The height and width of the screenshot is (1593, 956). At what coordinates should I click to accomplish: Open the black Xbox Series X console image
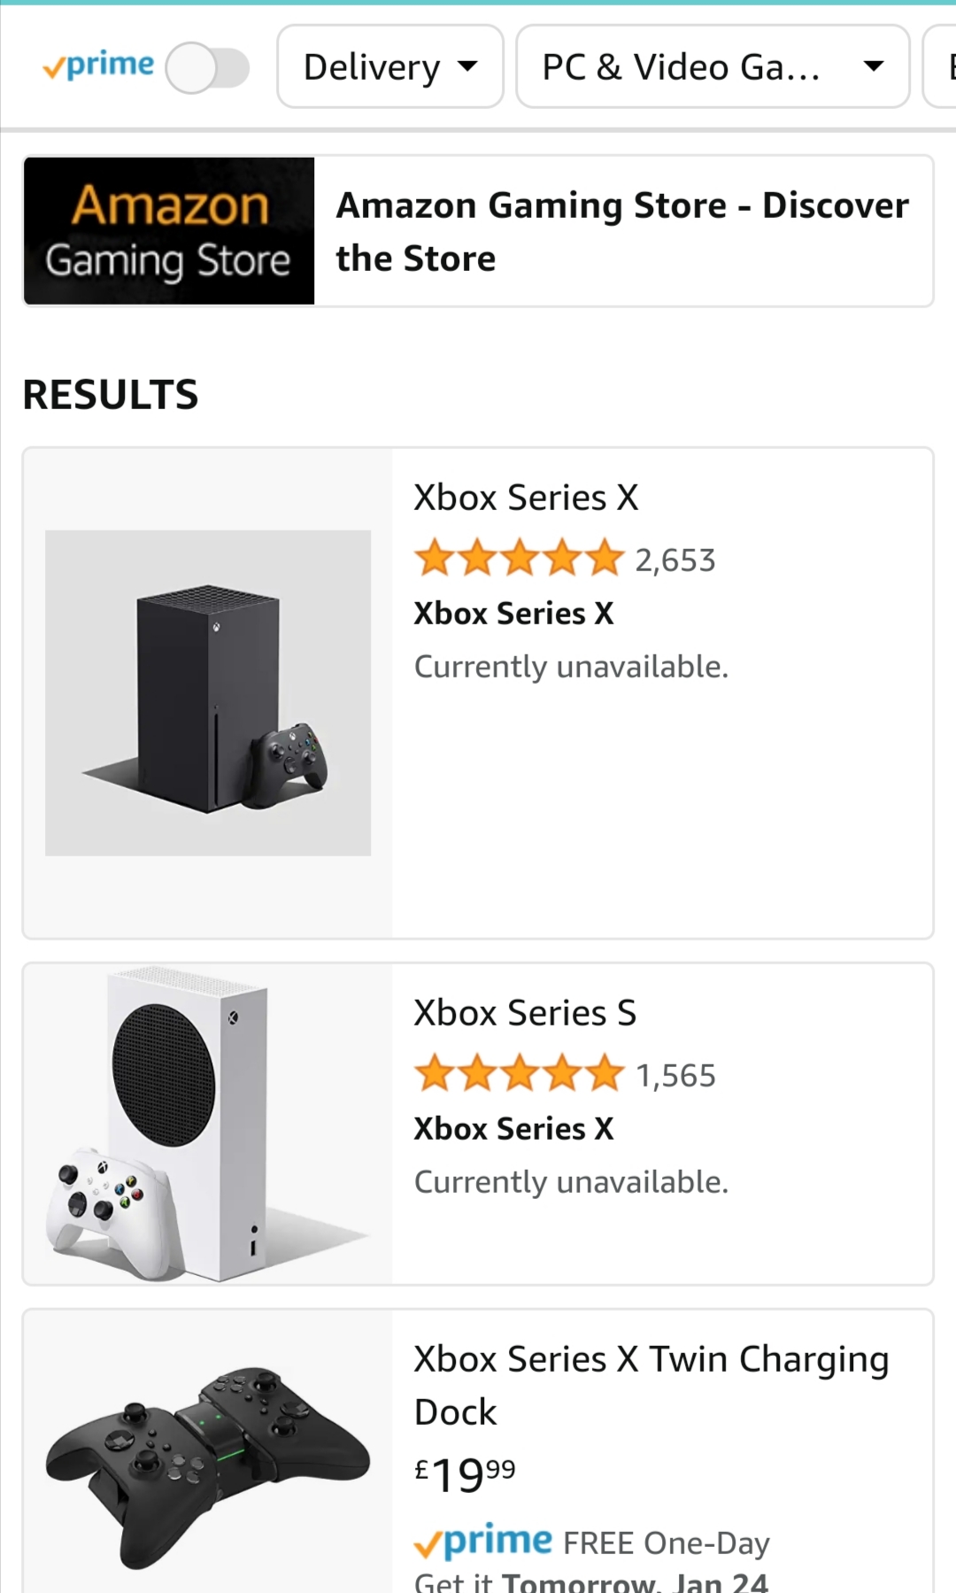208,692
